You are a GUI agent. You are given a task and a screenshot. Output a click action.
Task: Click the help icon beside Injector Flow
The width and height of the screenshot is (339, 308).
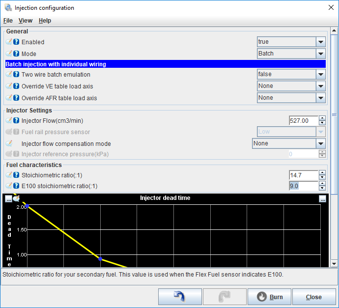point(16,121)
